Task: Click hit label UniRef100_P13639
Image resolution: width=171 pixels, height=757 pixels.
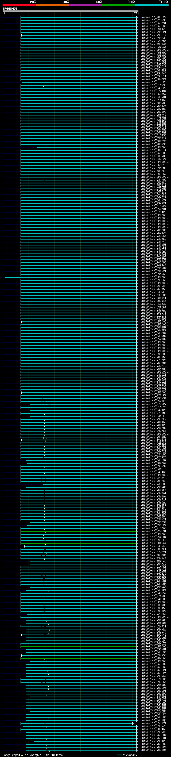Action: click(153, 304)
